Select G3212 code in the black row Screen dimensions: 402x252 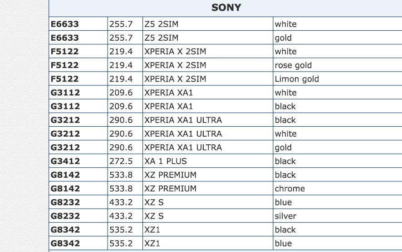65,120
